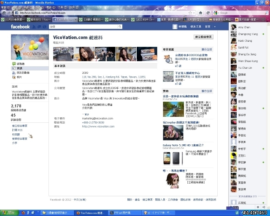
Task: Bookmark this page with the star icon
Action: tap(190, 13)
